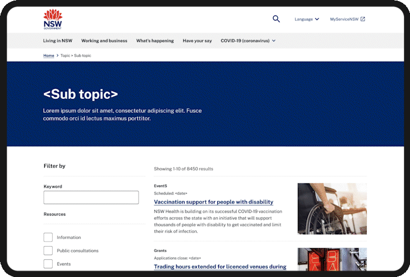The height and width of the screenshot is (277, 410).
Task: Click the MyServiceNSW external link icon
Action: tap(363, 19)
